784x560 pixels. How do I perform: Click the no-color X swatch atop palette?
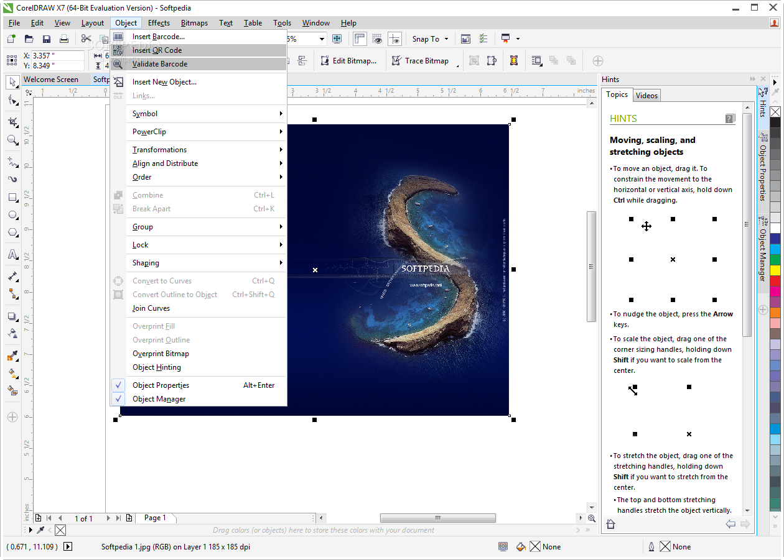coord(775,112)
